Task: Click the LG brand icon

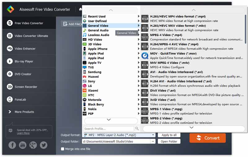Action: click(x=85, y=86)
